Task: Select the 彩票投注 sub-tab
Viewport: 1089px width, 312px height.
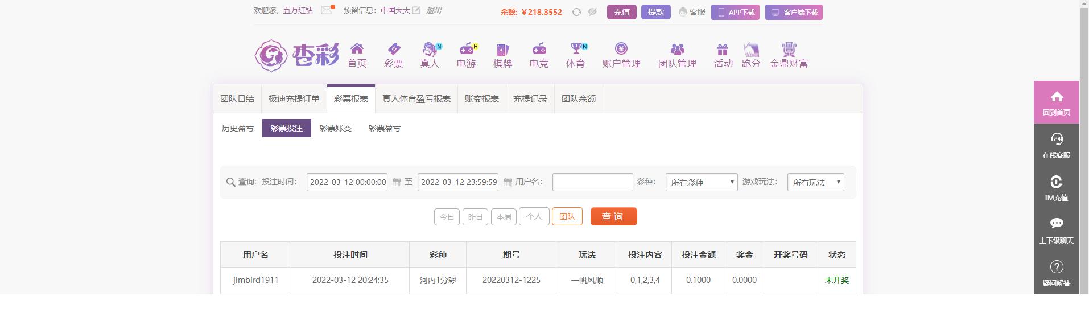Action: coord(287,128)
